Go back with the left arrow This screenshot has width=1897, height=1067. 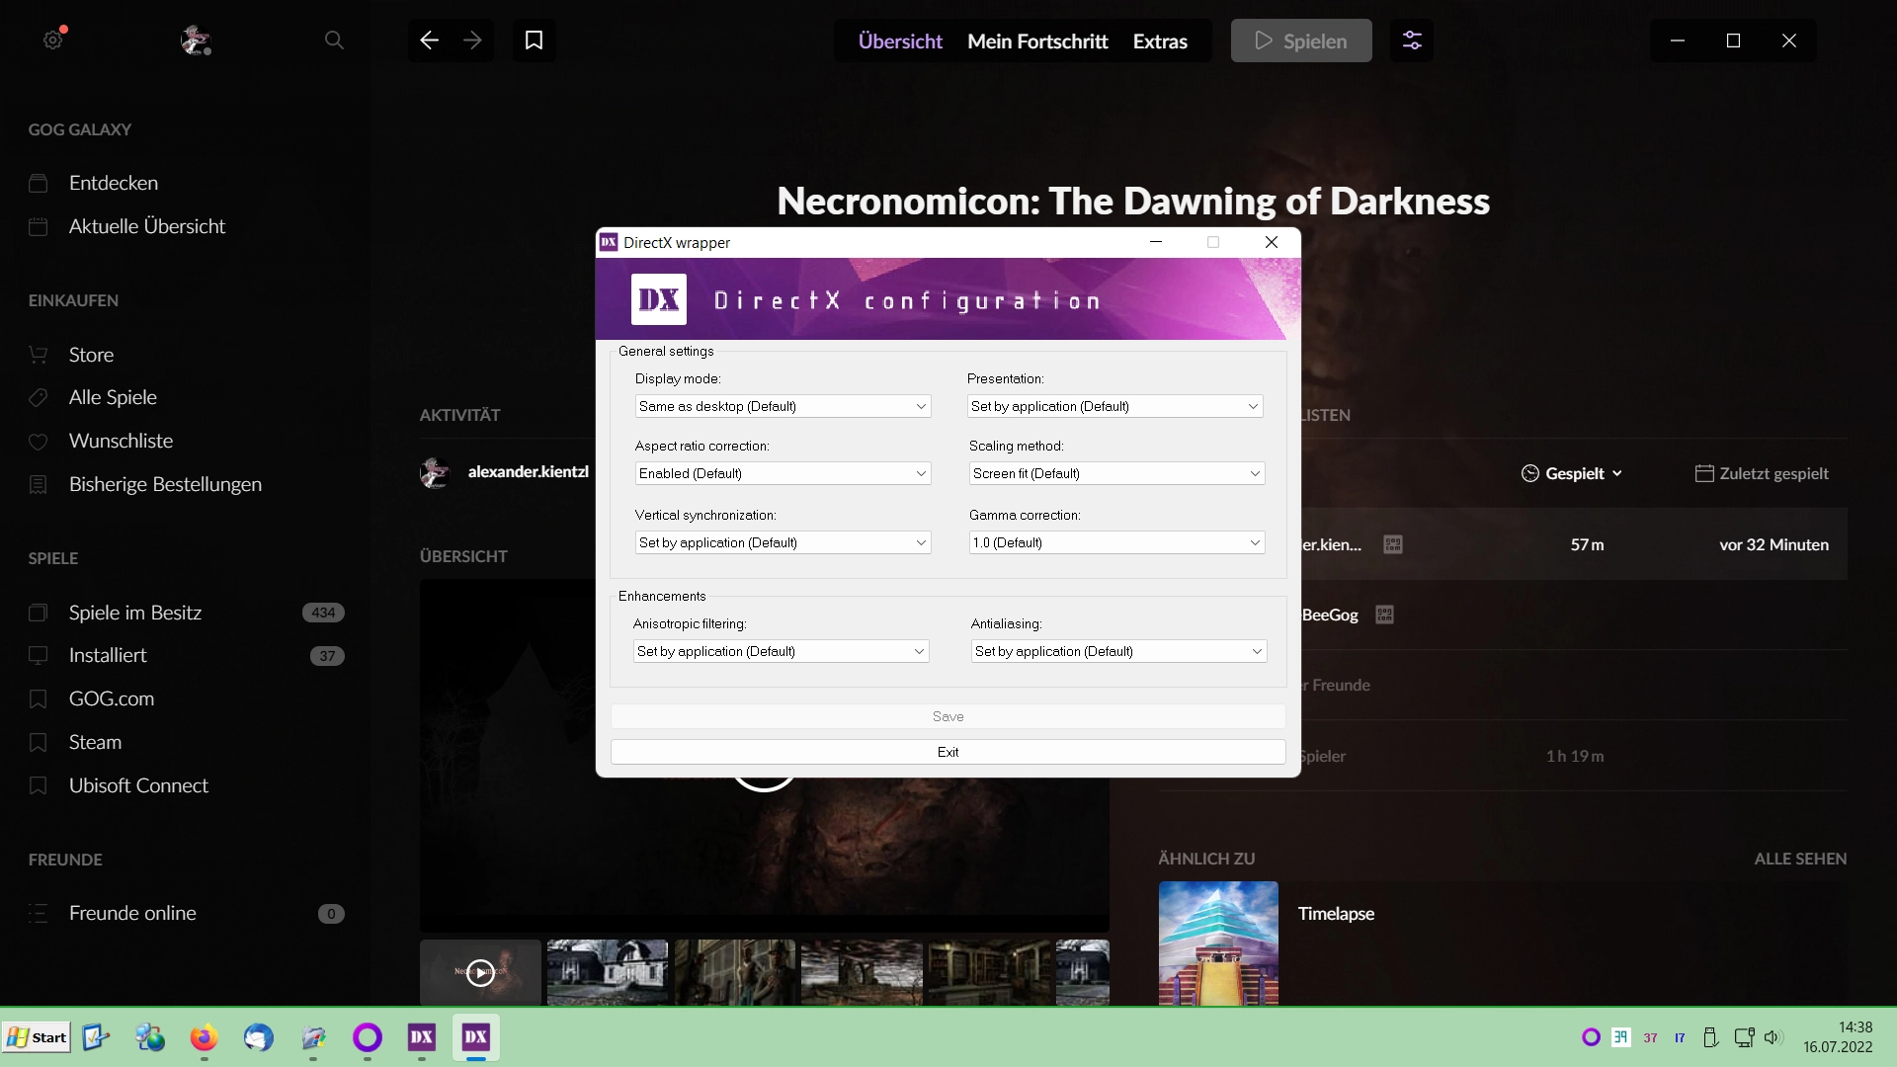(429, 41)
